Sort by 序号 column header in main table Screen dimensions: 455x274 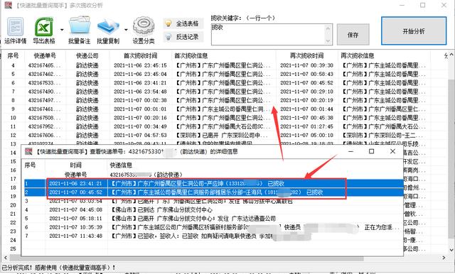(13, 55)
